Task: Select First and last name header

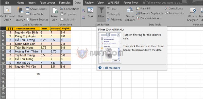Action: tap(27, 29)
